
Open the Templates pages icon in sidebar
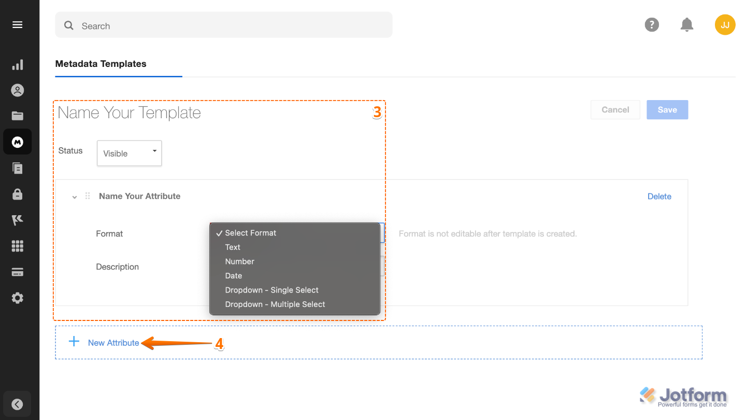point(17,168)
